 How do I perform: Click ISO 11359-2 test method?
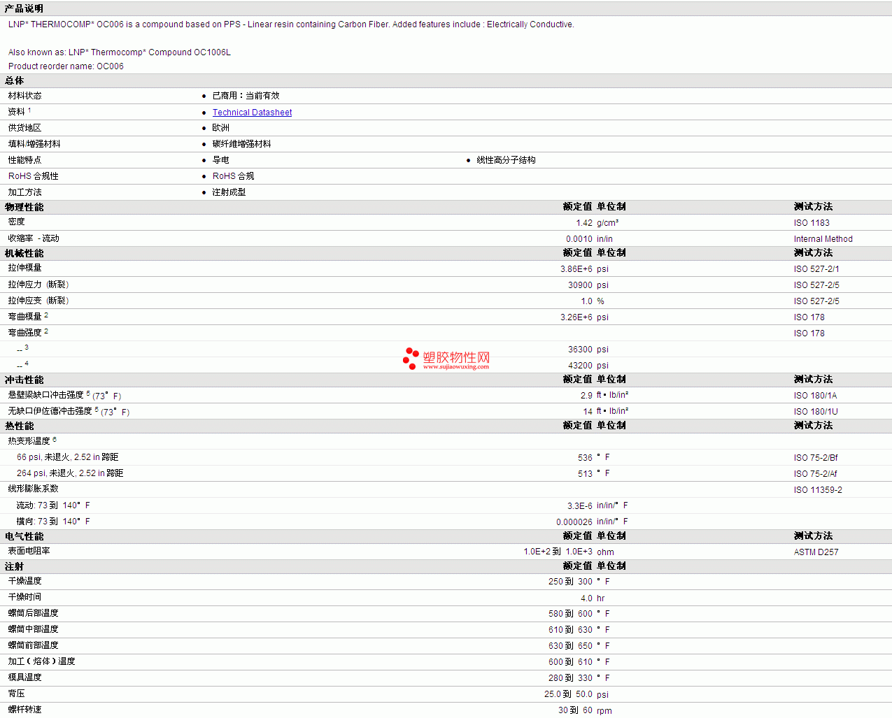[818, 490]
